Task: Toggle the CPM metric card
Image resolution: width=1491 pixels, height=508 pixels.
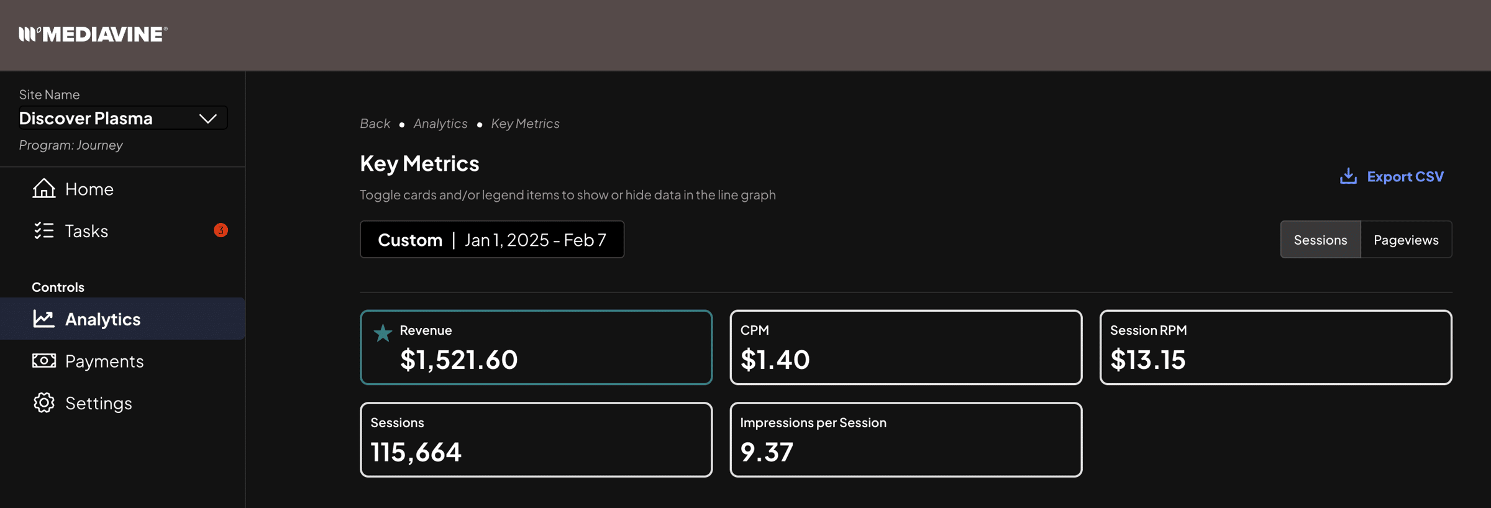Action: (905, 348)
